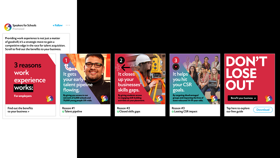
Task: Click the rainbow logo on the talent pipeline card
Action: 104,99
